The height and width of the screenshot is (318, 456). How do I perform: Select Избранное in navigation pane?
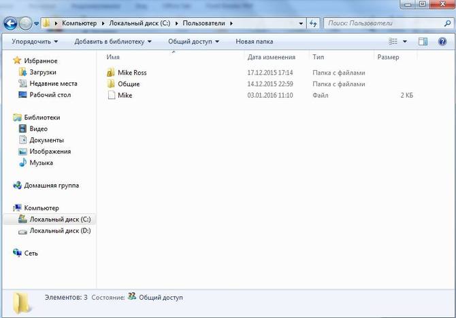(41, 60)
